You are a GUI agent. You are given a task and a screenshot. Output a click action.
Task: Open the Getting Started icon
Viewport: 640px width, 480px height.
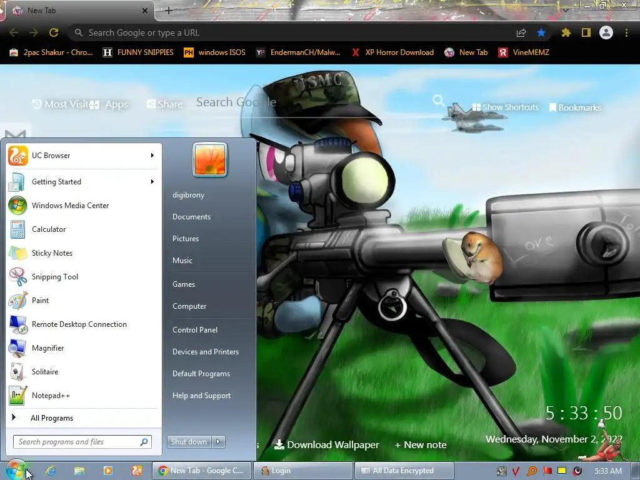pyautogui.click(x=17, y=182)
